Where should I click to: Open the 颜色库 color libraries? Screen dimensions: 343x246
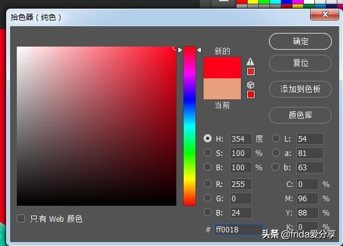pos(300,115)
